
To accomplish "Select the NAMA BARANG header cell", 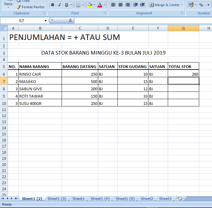I will click(40, 66).
